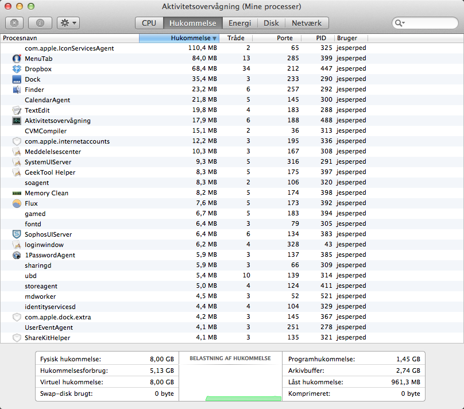Click the Dock process icon
This screenshot has height=409, width=464.
pos(17,79)
